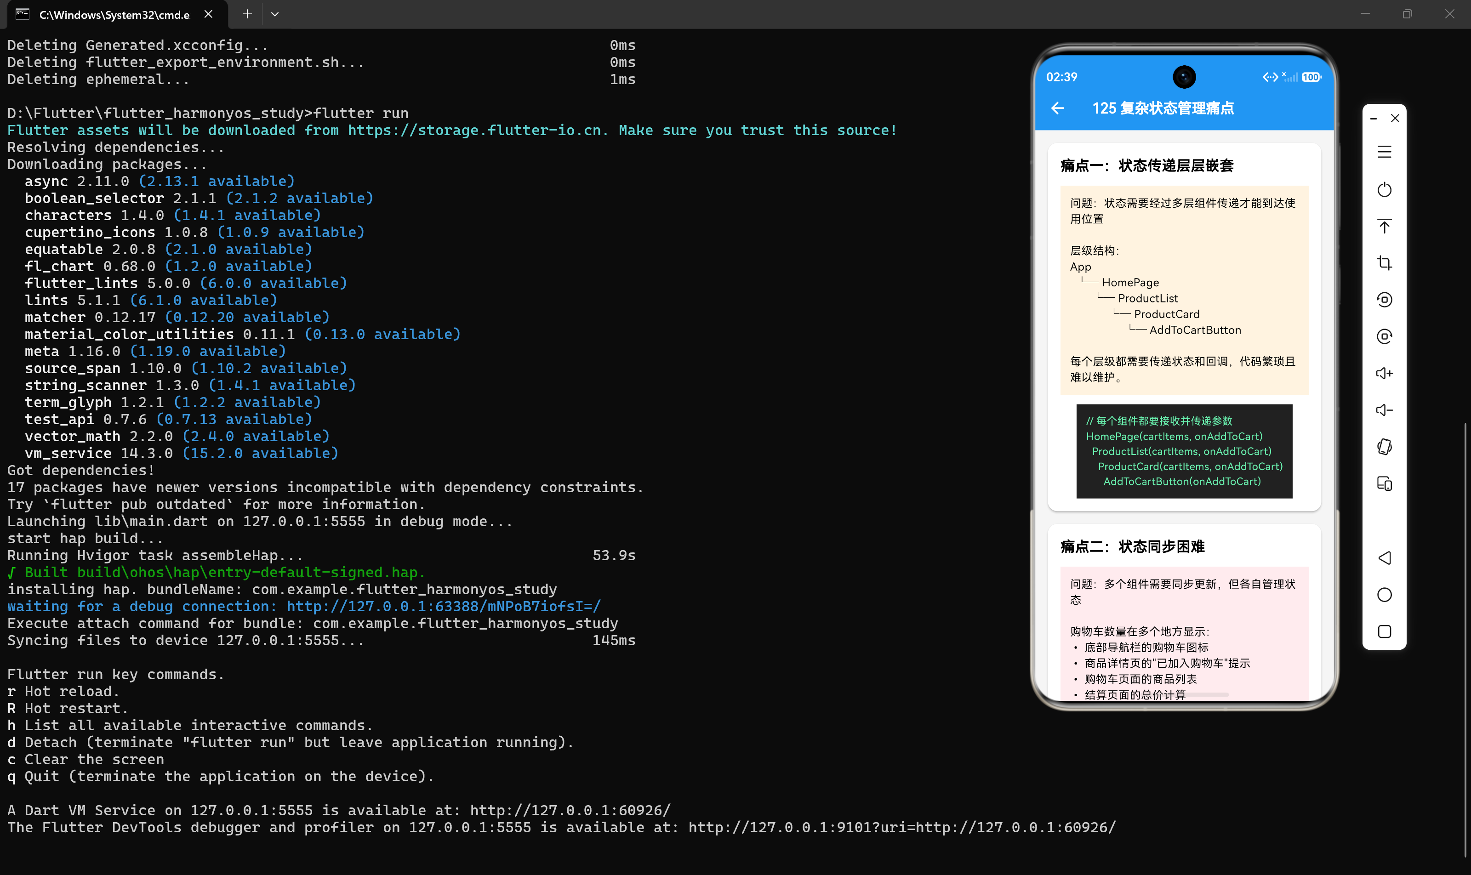Tap the emulator Home circle navigation button
Viewport: 1471px width, 875px height.
tap(1384, 595)
